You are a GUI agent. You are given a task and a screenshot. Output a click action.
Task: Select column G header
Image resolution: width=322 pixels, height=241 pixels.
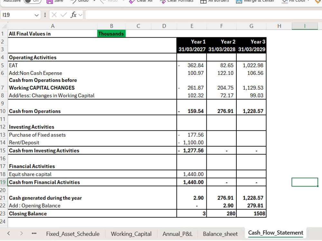[251, 26]
